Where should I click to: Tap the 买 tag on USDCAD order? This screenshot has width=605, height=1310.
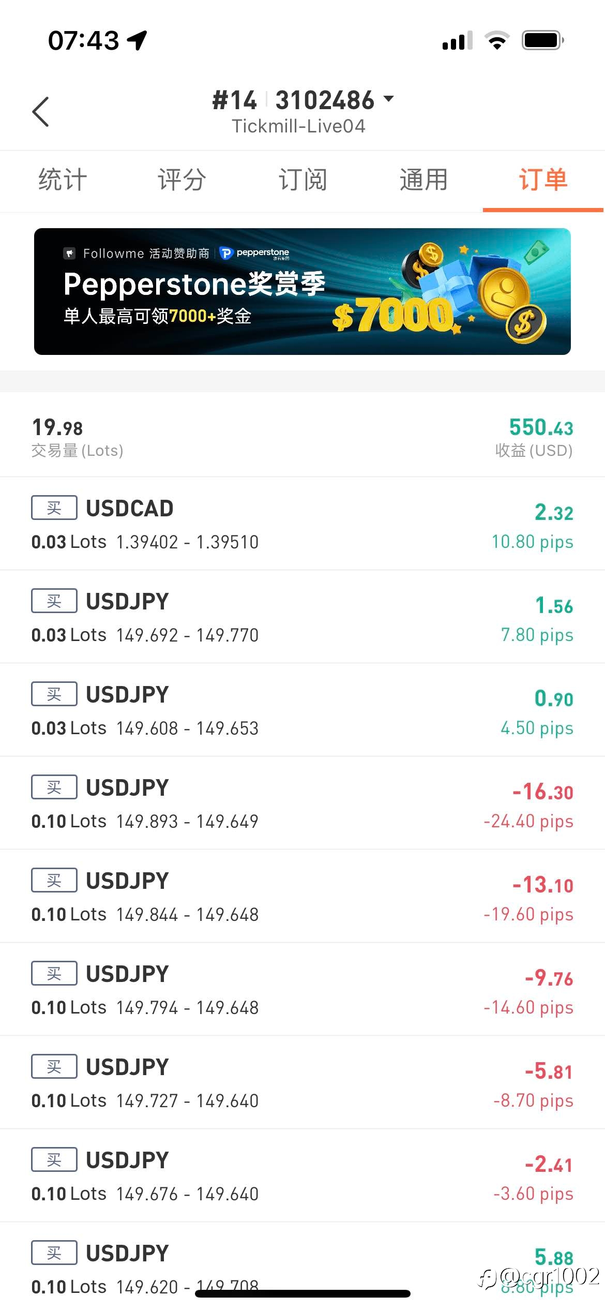[54, 508]
